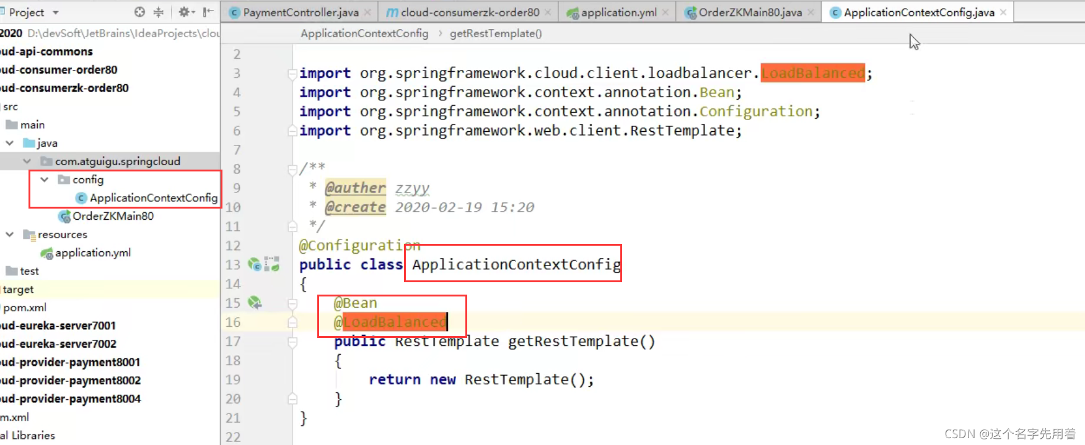
Task: Collapse the config package chevron
Action: point(45,179)
